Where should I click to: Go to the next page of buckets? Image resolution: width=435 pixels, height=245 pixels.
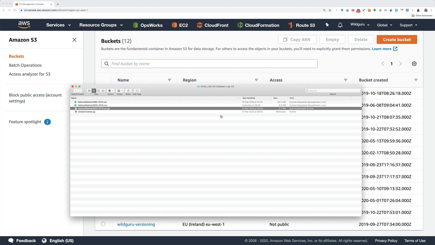click(x=400, y=64)
